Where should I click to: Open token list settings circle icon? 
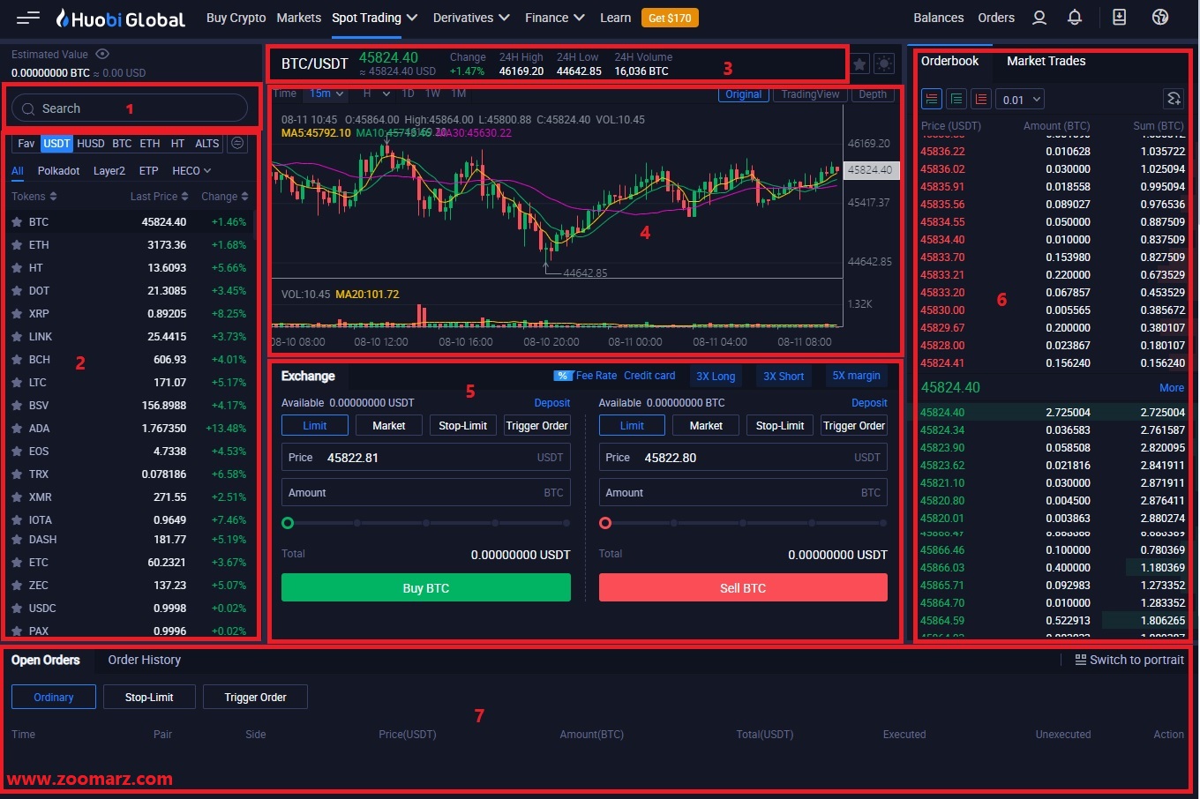tap(237, 143)
